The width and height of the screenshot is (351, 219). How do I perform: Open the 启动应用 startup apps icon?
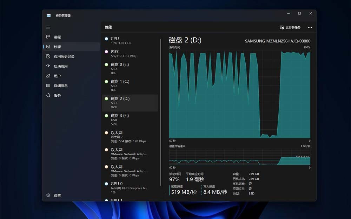[48, 66]
